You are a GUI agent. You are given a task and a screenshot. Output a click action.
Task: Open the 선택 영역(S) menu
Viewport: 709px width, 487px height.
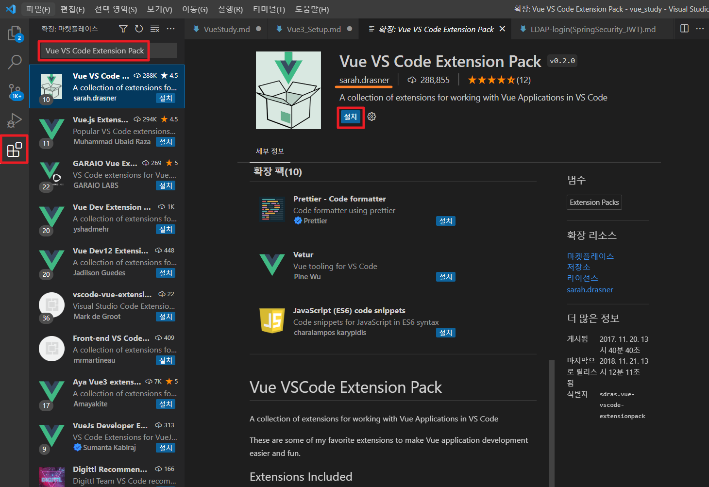(116, 9)
